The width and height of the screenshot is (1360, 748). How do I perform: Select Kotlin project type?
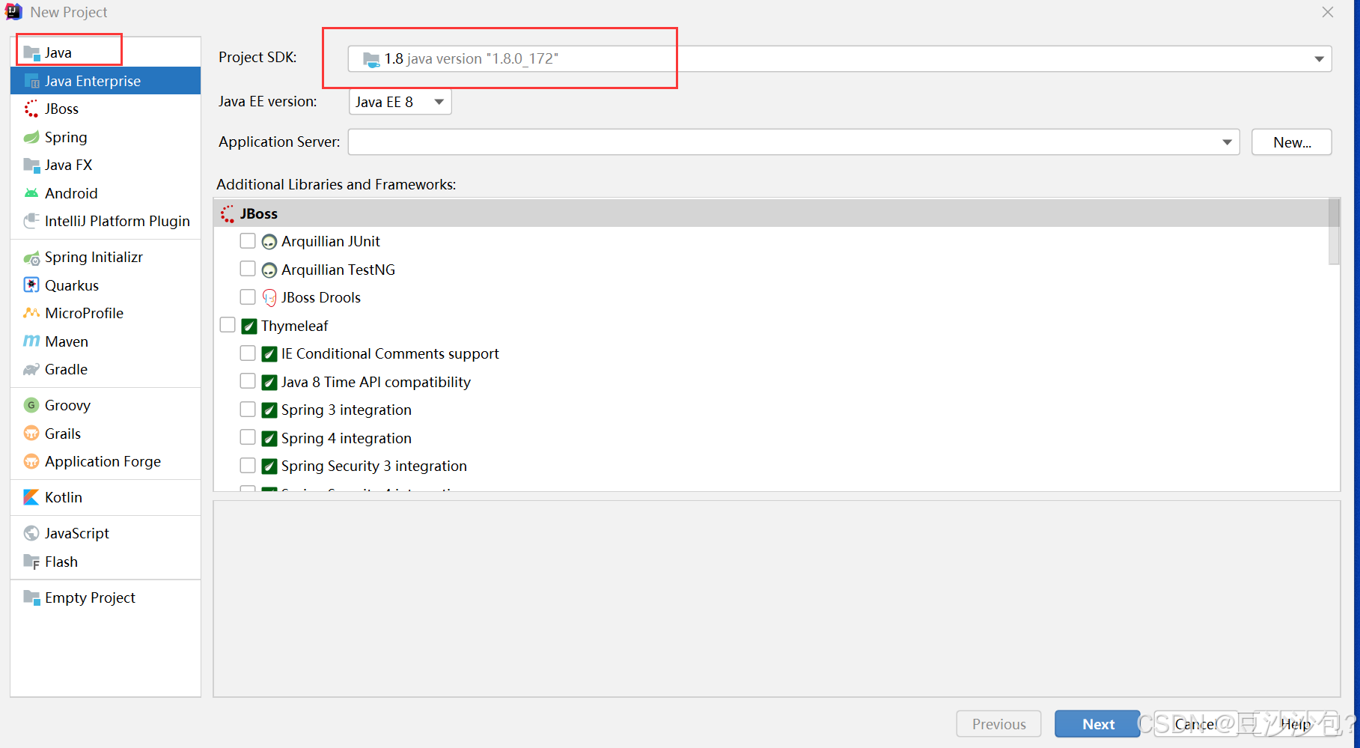point(106,497)
